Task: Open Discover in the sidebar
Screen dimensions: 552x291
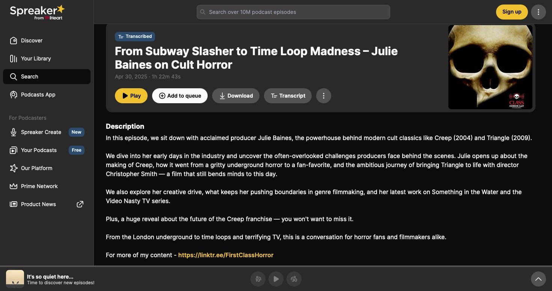Action: [x=47, y=41]
